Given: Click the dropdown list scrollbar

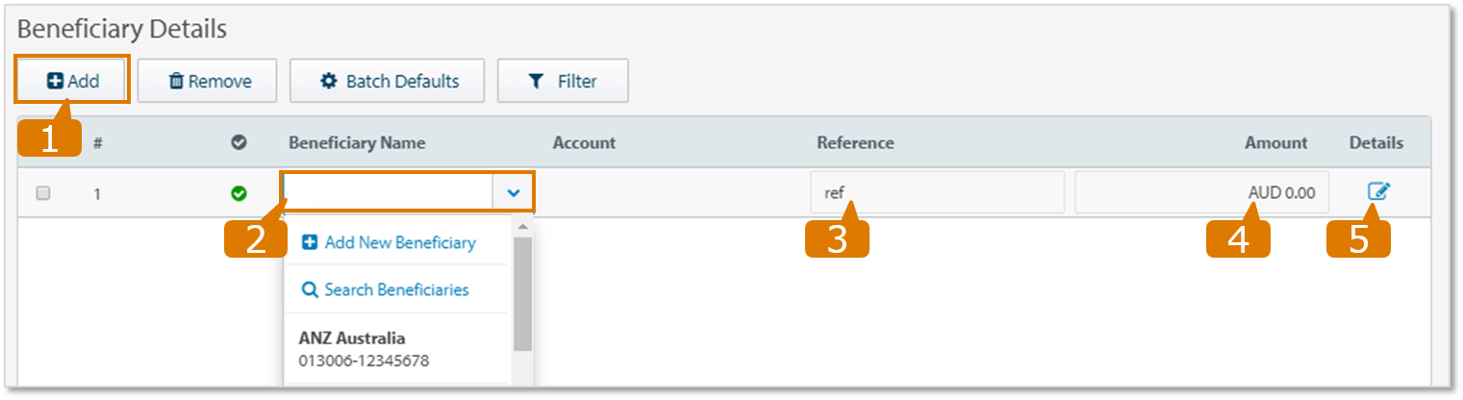Looking at the screenshot, I should click(x=522, y=293).
